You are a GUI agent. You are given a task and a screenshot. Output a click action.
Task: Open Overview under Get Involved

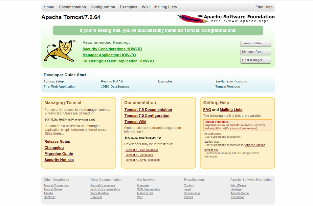point(143,185)
